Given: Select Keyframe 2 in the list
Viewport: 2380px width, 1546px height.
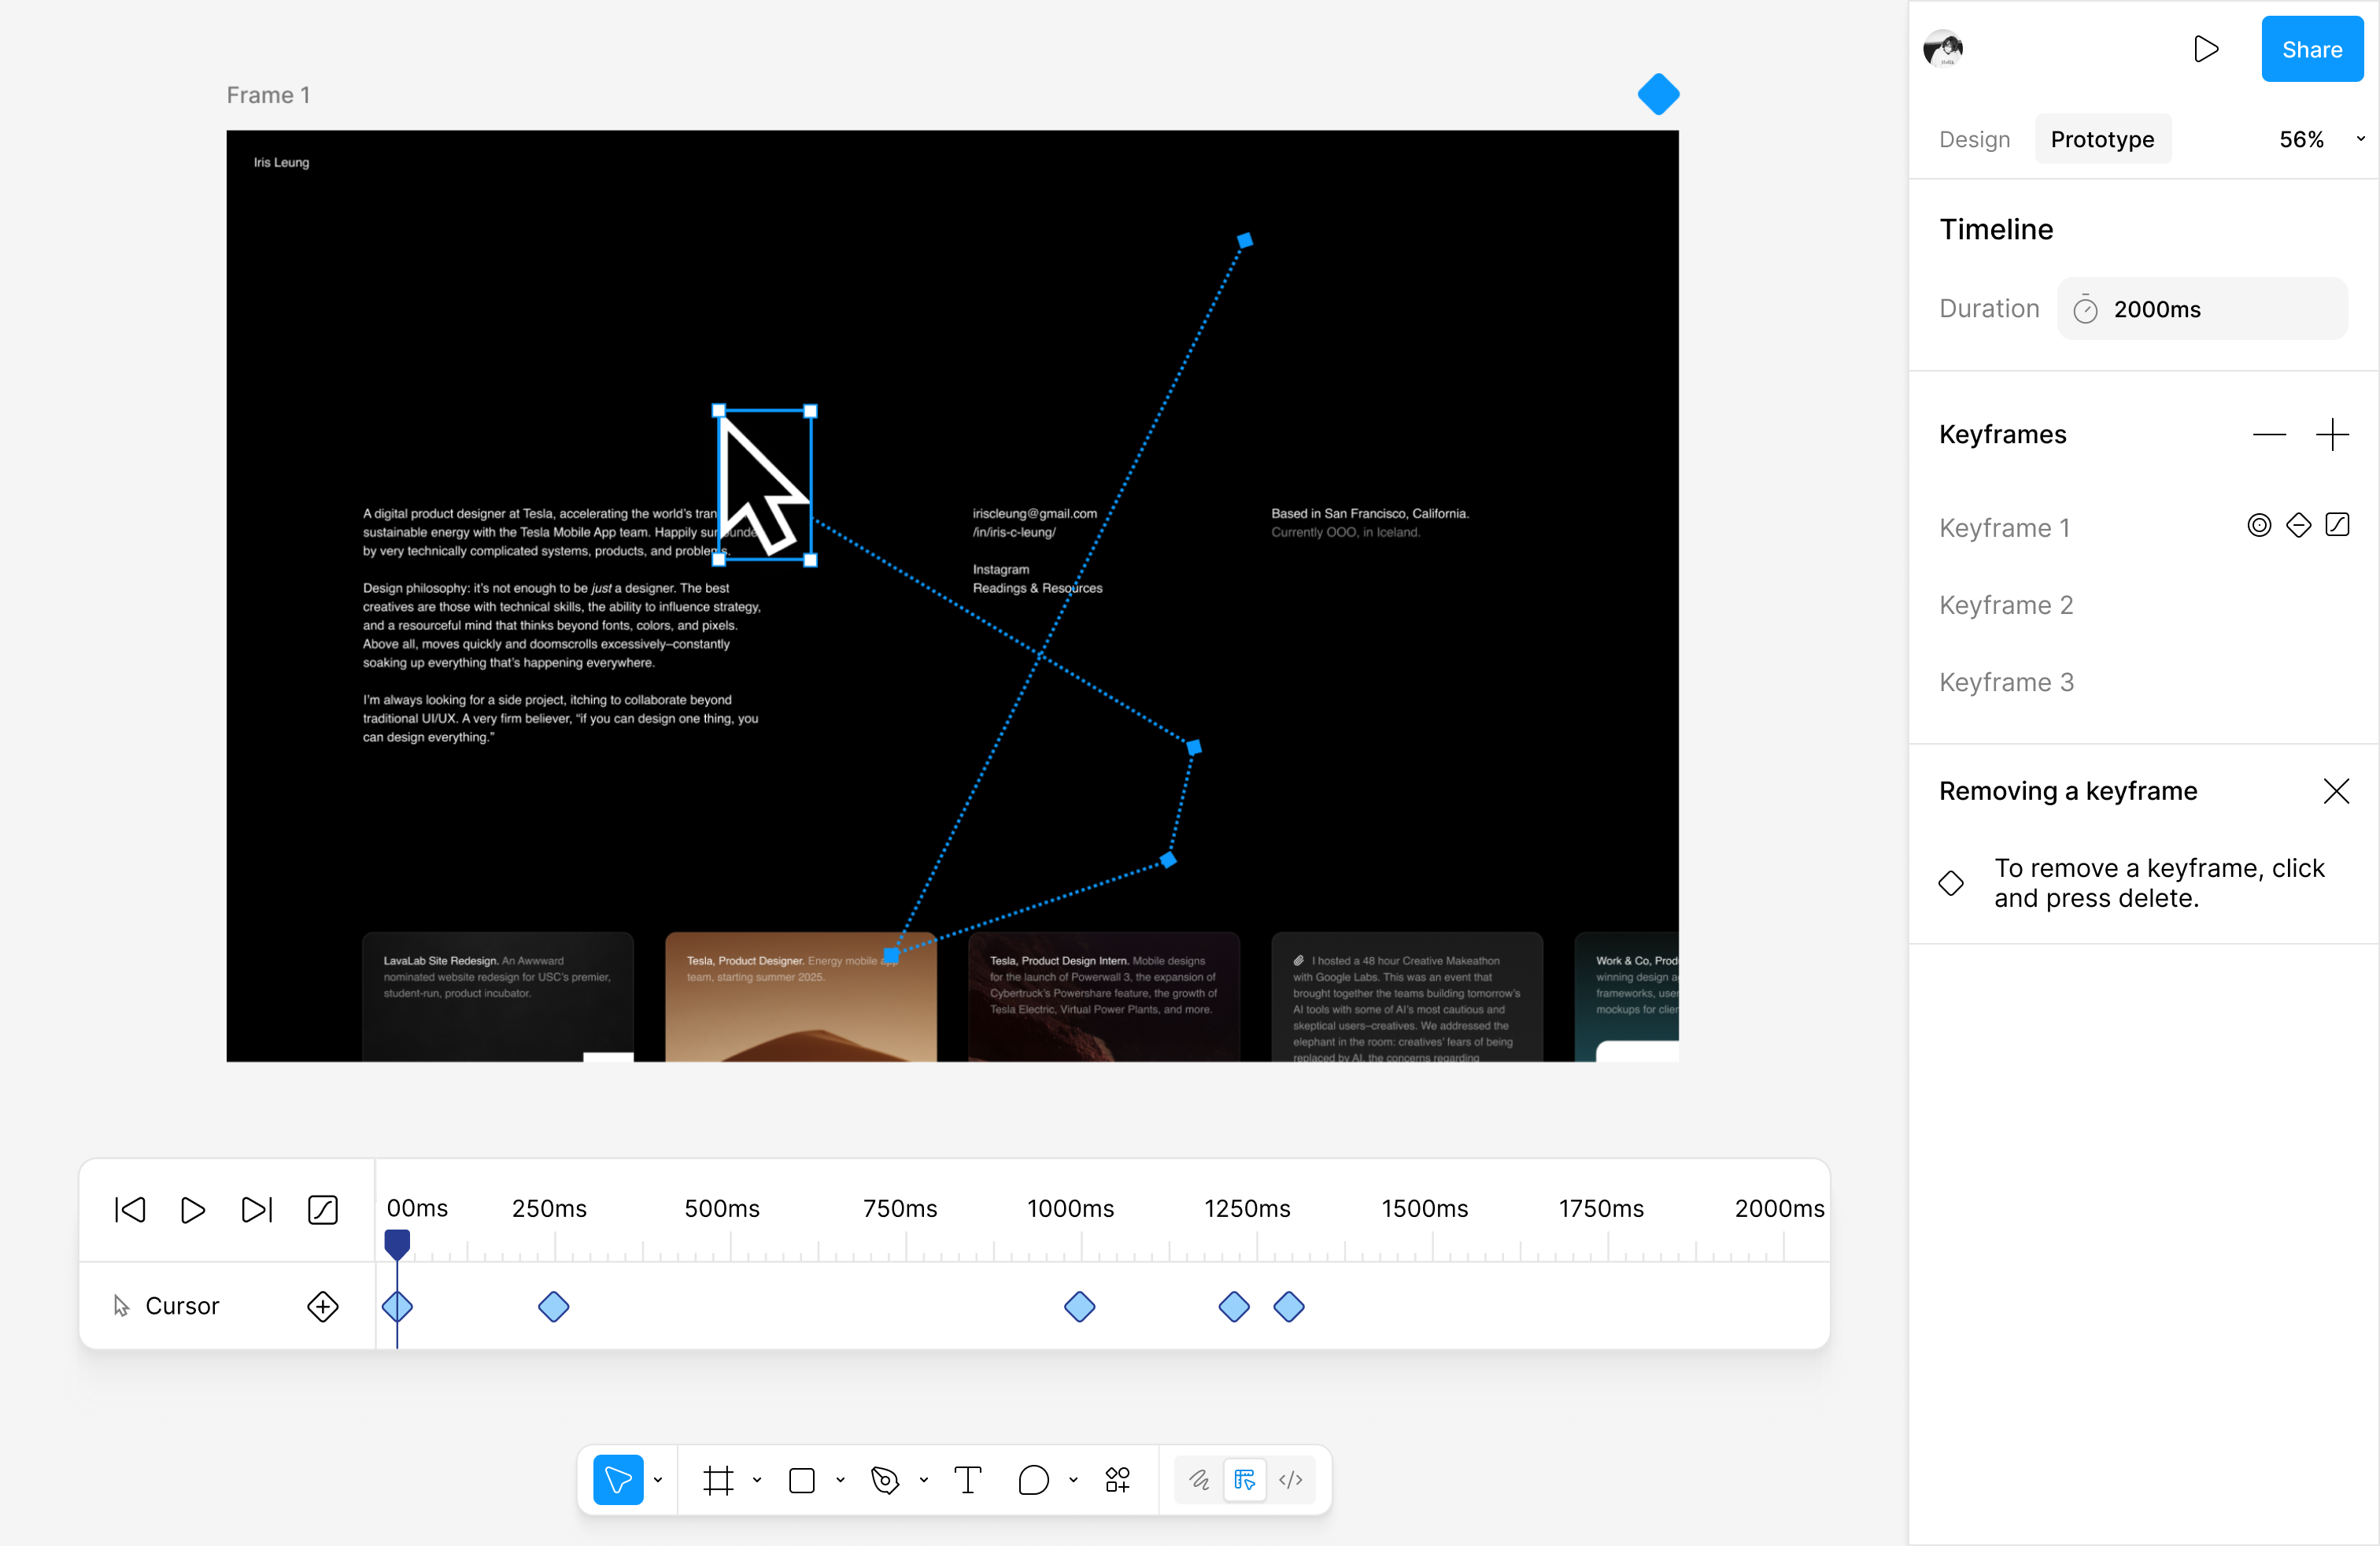Looking at the screenshot, I should click(2006, 605).
